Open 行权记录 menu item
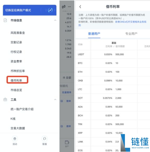150x152 pixels. pos(16,52)
